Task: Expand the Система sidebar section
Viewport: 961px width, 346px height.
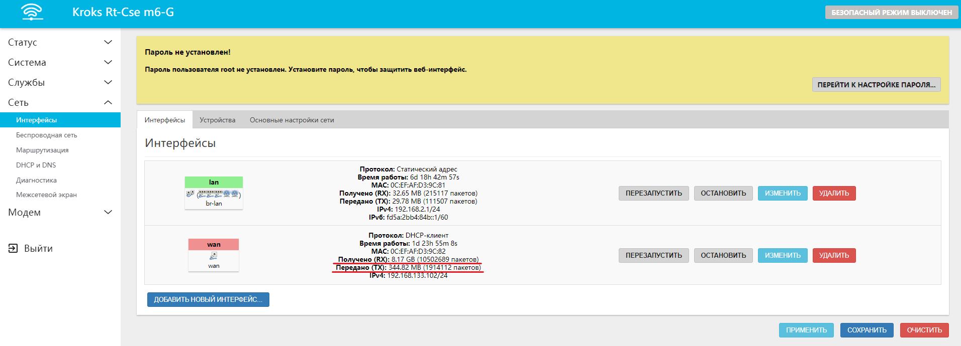Action: pyautogui.click(x=60, y=62)
